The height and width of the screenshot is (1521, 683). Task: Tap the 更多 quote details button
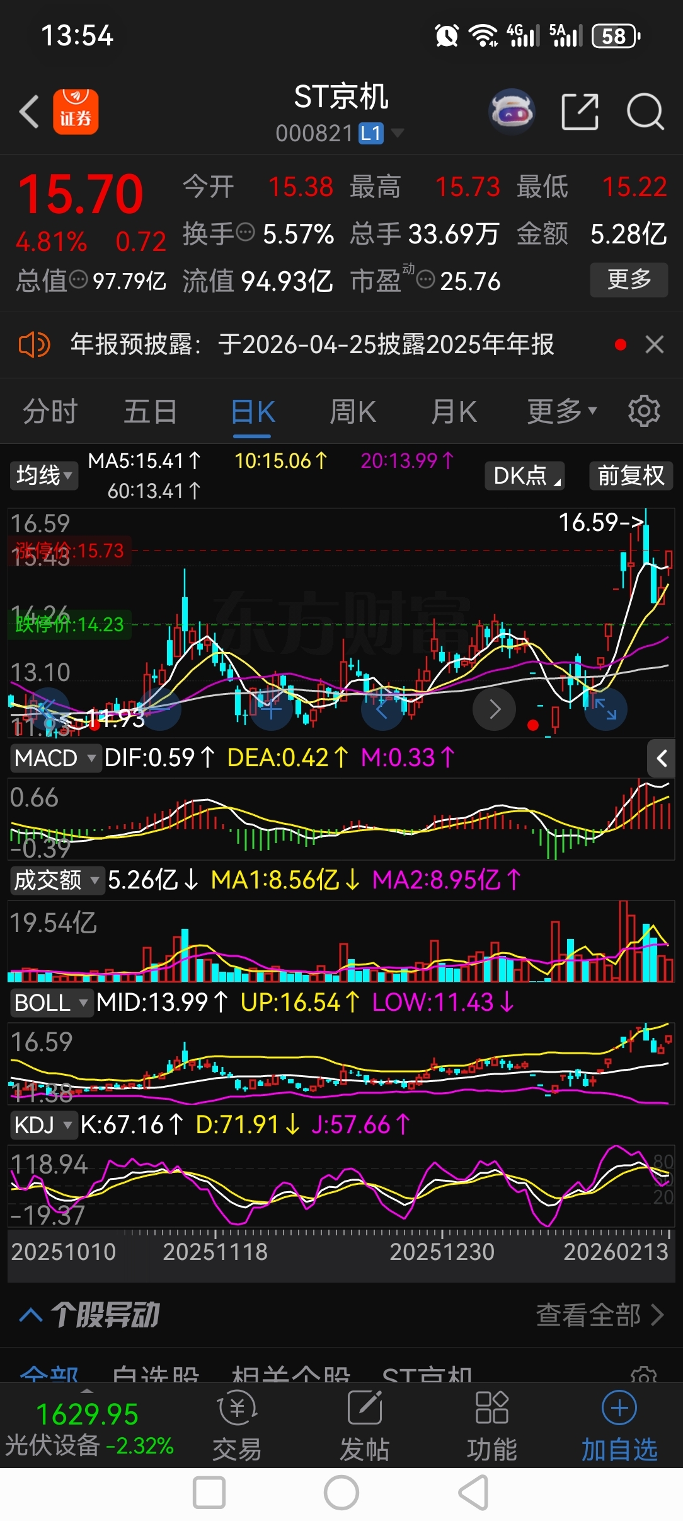coord(629,280)
